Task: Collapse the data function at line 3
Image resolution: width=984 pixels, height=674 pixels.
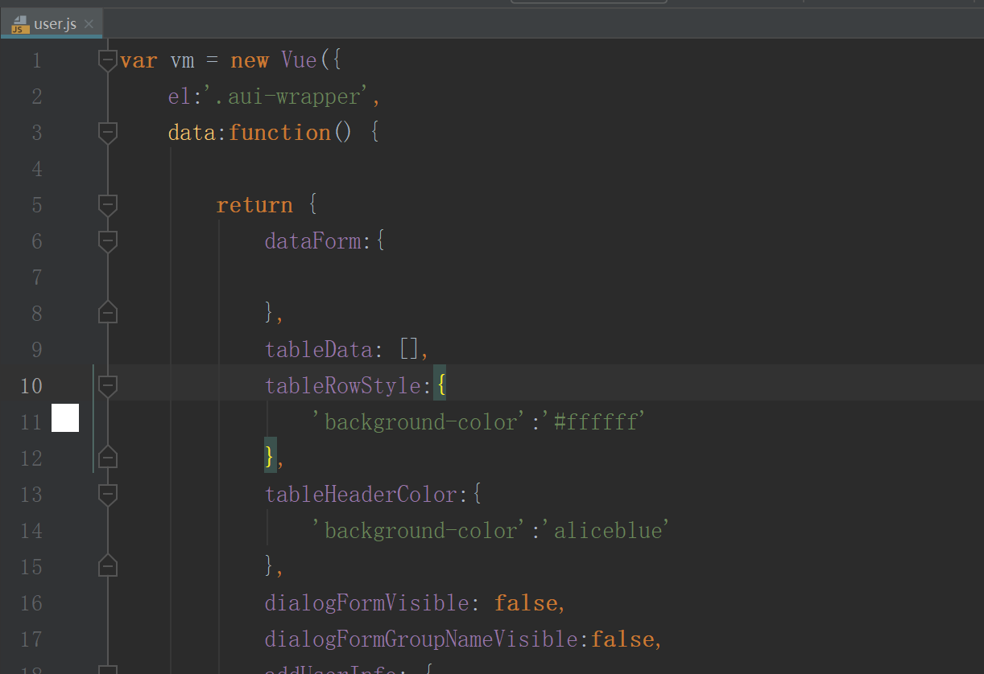Action: (x=107, y=132)
